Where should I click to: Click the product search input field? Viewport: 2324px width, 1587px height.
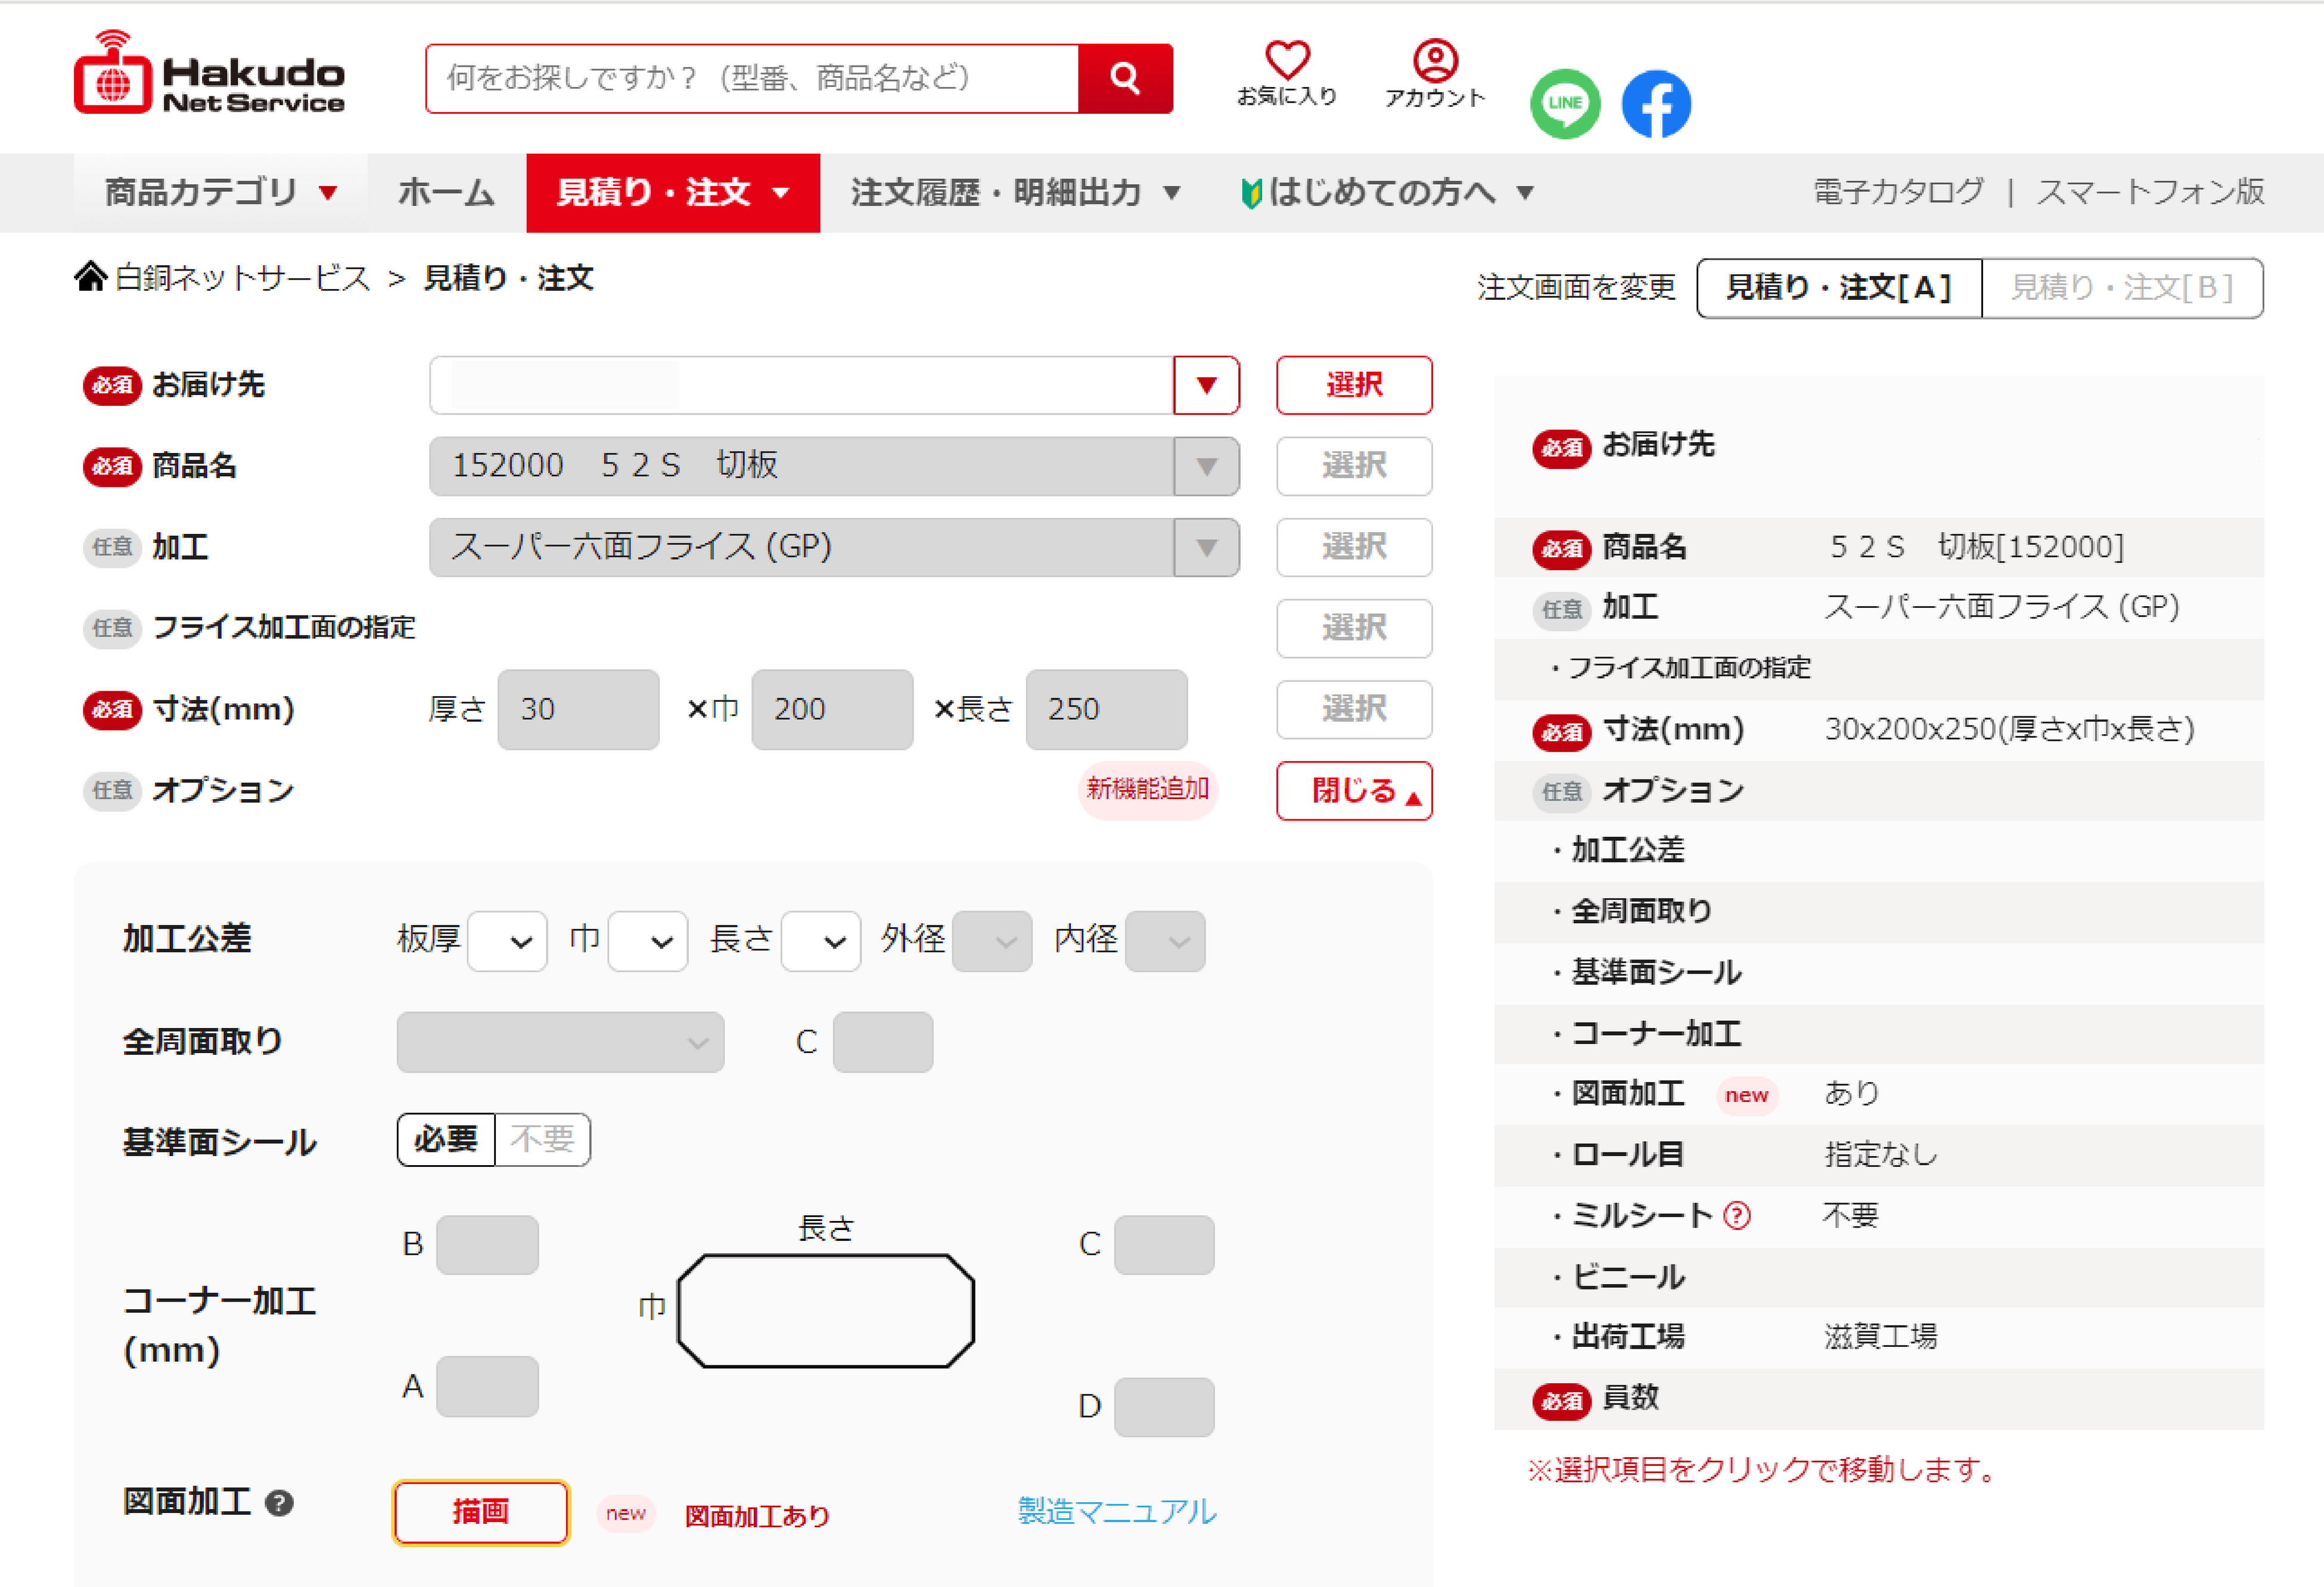(x=751, y=79)
